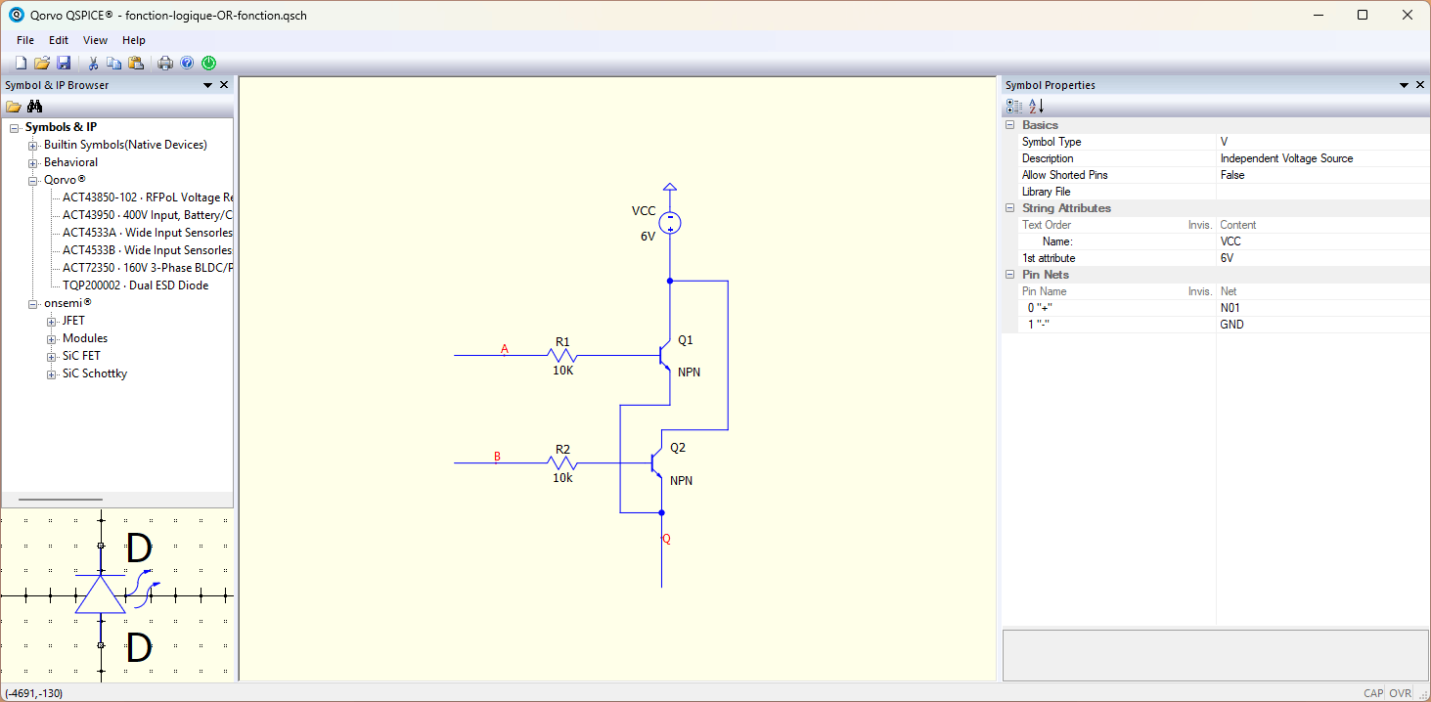Sort properties alphabetically with the AZ icon
Viewport: 1431px width, 702px height.
click(1037, 106)
